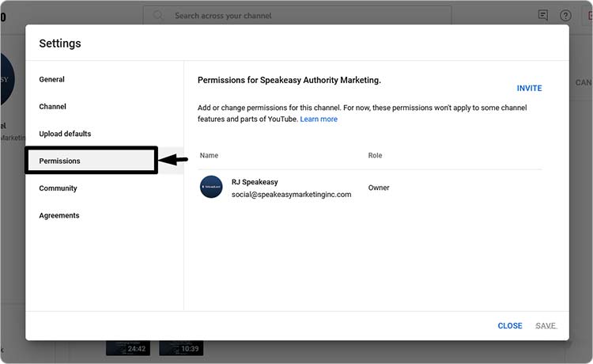Open the Channel settings section
Viewport: 593px width, 364px height.
[x=52, y=107]
